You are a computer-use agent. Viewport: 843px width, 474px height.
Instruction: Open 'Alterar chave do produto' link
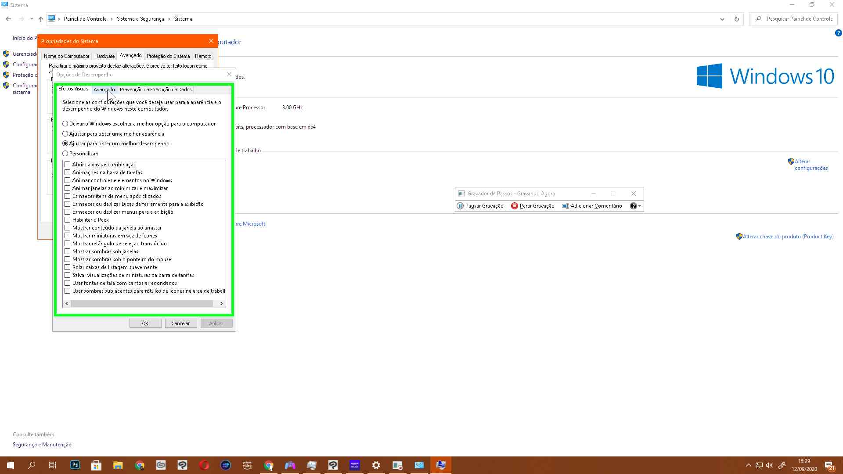(788, 237)
